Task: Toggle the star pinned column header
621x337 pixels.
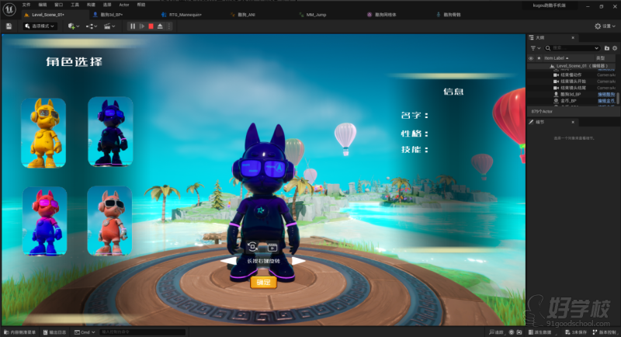Action: coord(538,58)
